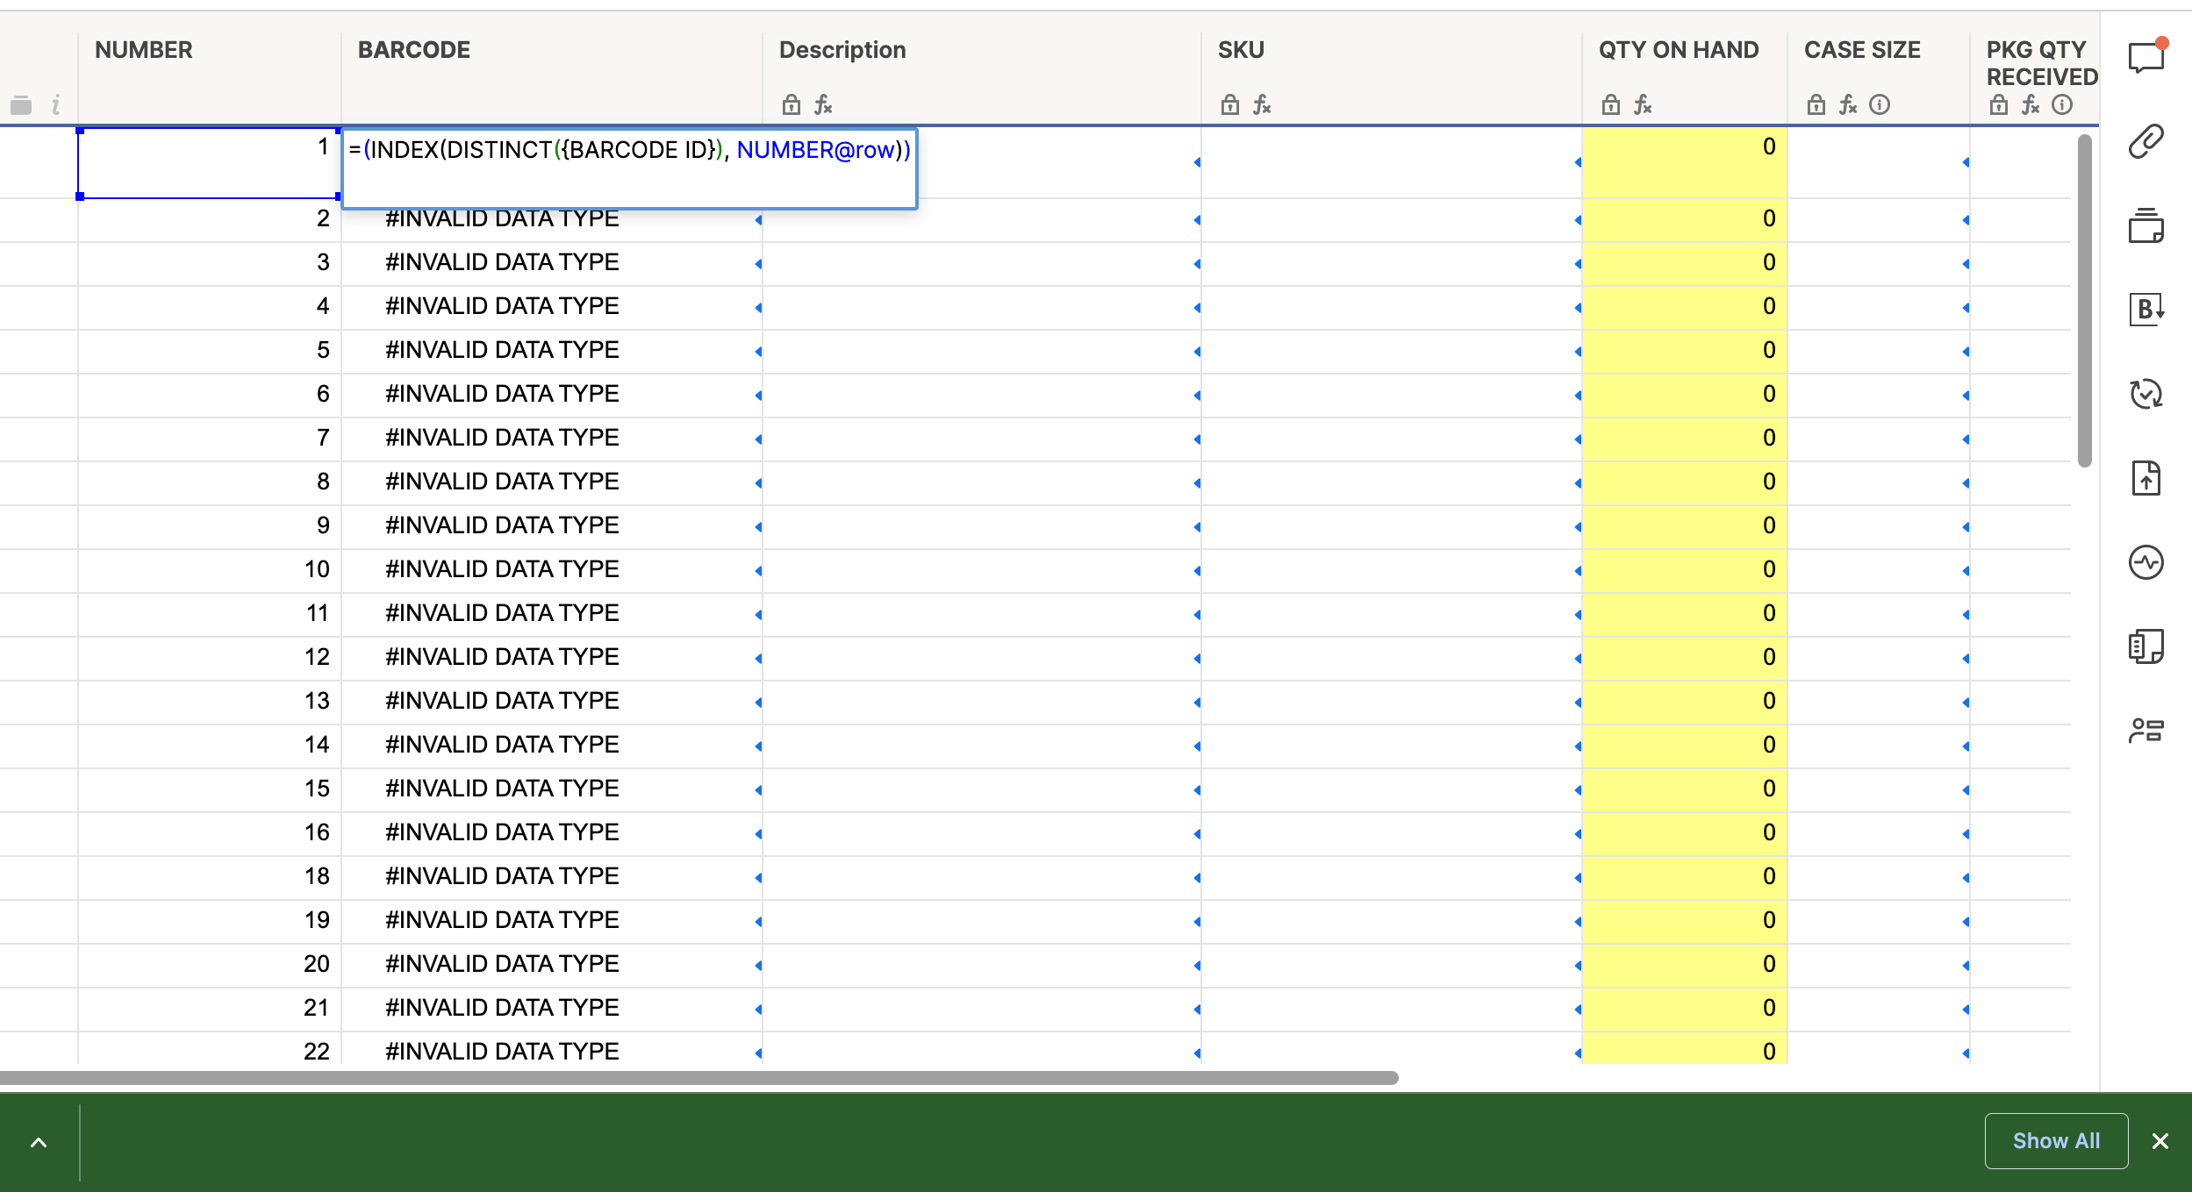Click the horizontal scrollbar thumb
Viewport: 2192px width, 1192px height.
click(x=698, y=1077)
